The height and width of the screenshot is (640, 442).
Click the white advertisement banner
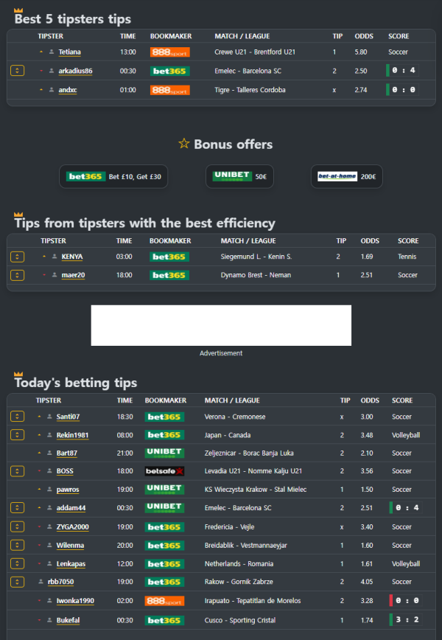pos(221,325)
